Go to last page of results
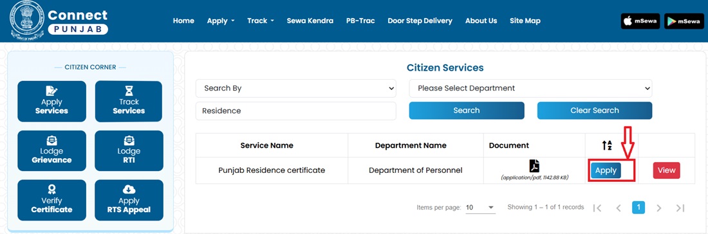This screenshot has width=708, height=234. coord(680,208)
